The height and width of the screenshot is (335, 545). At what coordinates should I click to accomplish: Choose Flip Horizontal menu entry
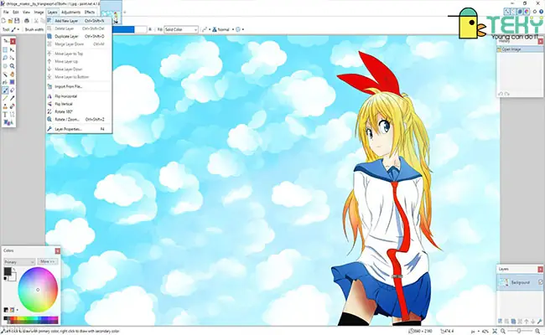(x=79, y=96)
